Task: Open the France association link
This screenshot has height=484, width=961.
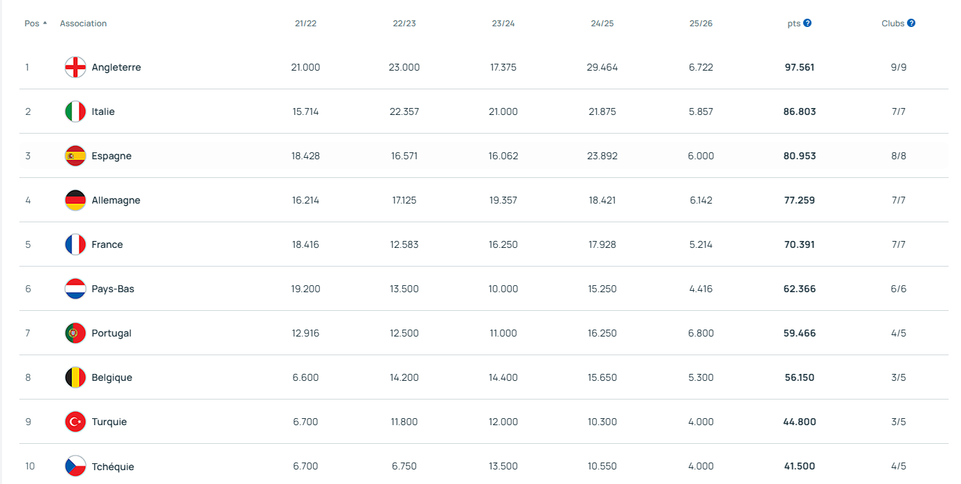Action: 107,244
